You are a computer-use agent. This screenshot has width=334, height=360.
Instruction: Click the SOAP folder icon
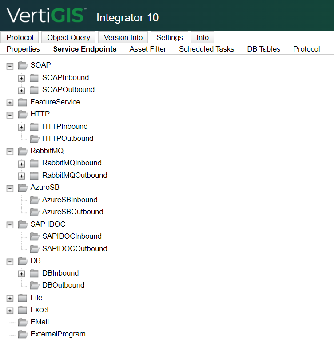point(23,65)
